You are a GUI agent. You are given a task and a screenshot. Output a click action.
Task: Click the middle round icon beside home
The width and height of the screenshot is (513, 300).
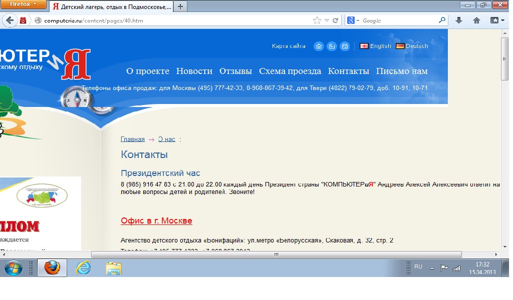pos(332,46)
